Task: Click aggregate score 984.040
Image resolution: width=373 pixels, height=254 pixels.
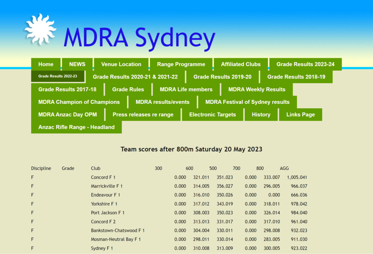Action: coord(299,213)
